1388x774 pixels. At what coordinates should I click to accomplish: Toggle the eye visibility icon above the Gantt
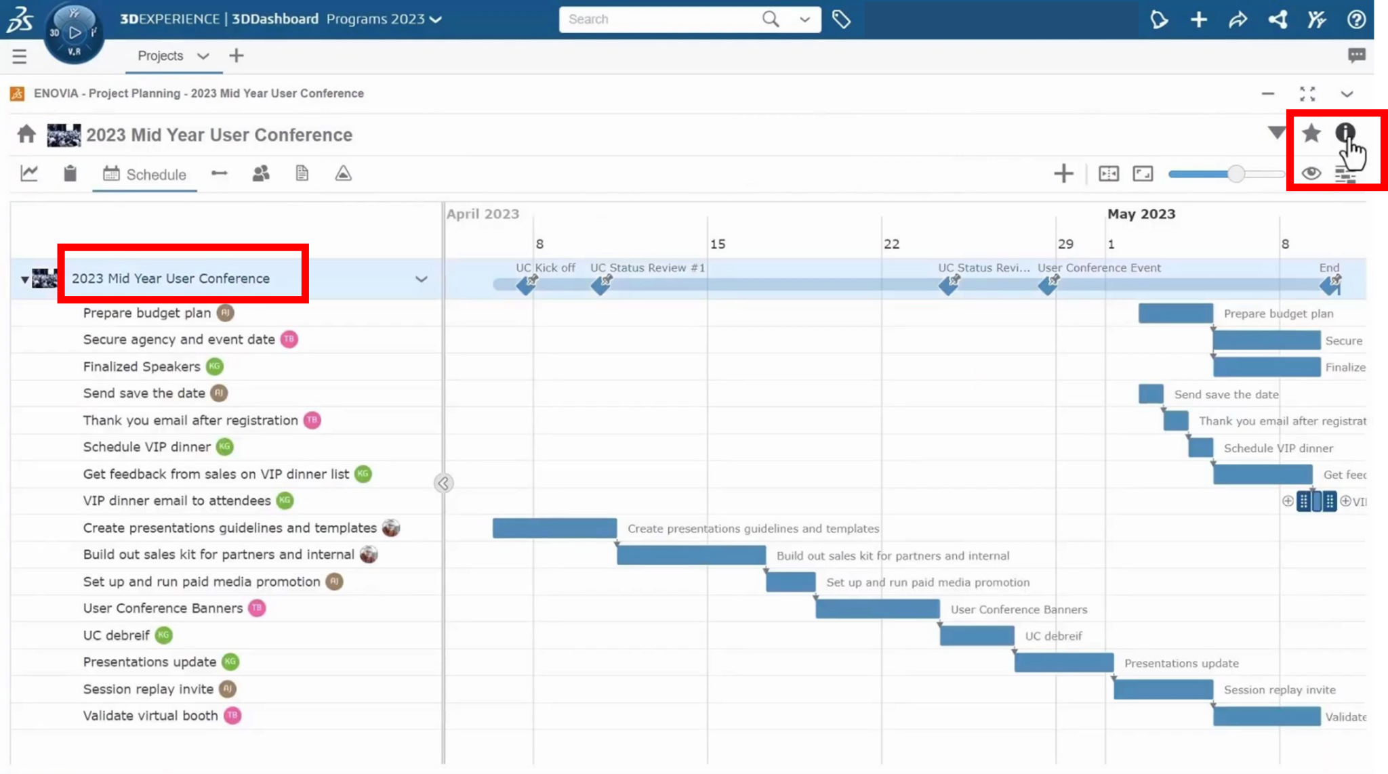coord(1311,174)
